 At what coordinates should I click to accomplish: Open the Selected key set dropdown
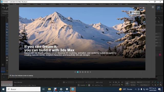coord(143,82)
